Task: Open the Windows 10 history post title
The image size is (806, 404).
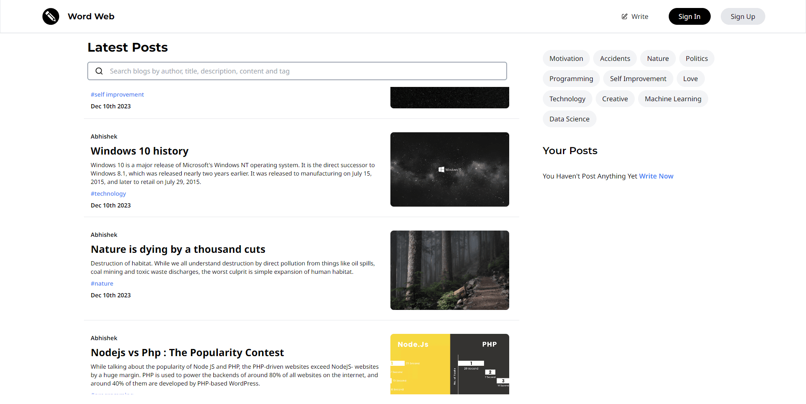Action: pos(139,151)
